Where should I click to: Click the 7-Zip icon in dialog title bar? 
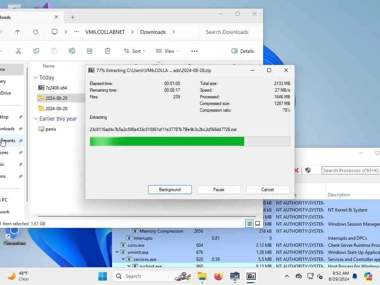[91, 70]
